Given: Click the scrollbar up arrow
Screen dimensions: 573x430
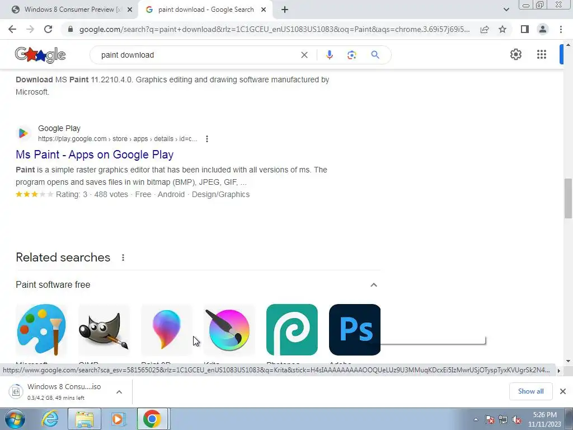Looking at the screenshot, I should coord(568,45).
